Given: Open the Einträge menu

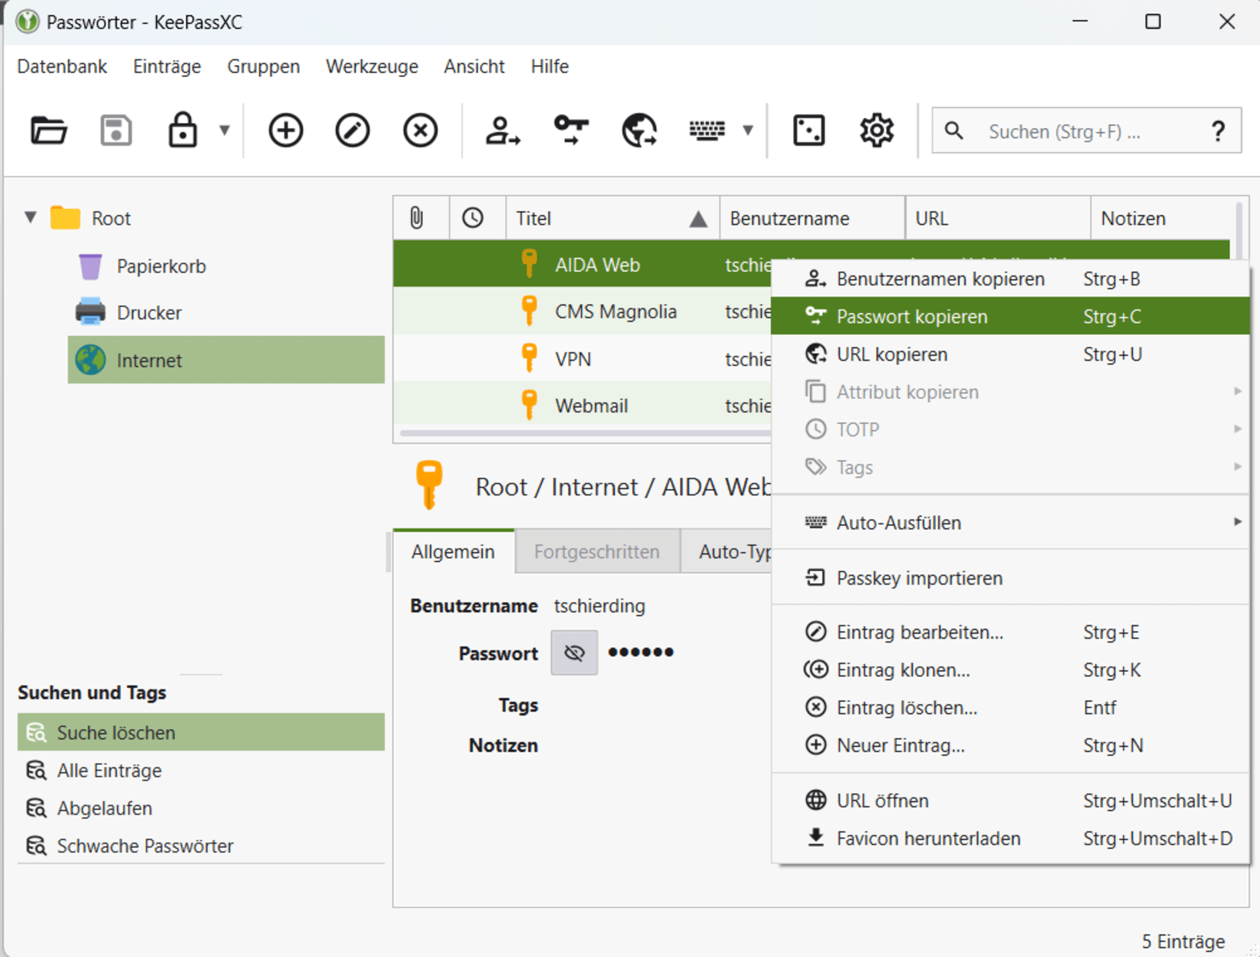Looking at the screenshot, I should pyautogui.click(x=167, y=67).
